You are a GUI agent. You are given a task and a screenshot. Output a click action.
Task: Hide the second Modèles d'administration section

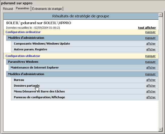pos(150,74)
